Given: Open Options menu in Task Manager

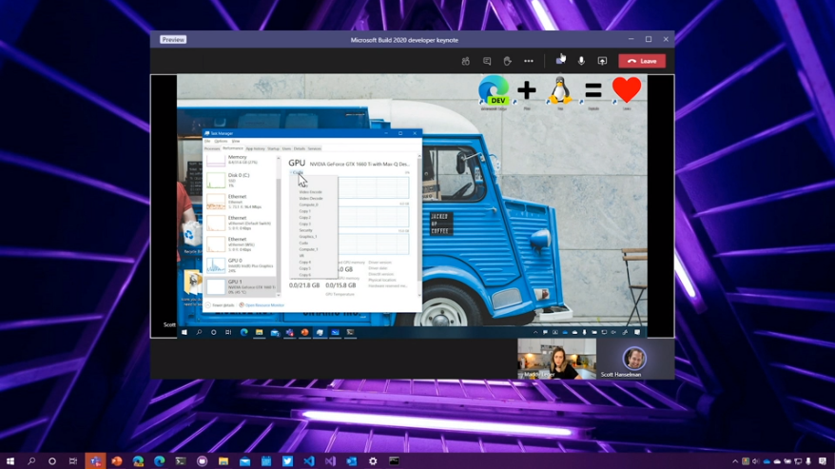Looking at the screenshot, I should tap(221, 141).
